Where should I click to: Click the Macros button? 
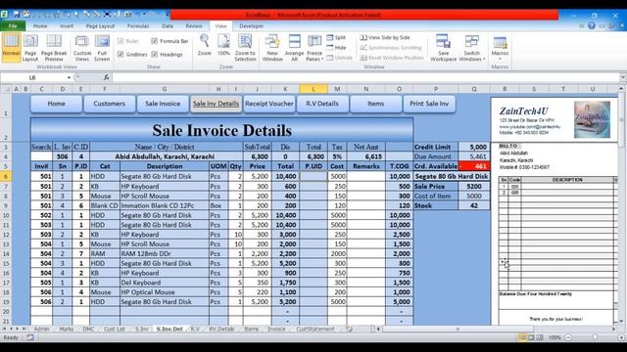[x=500, y=48]
